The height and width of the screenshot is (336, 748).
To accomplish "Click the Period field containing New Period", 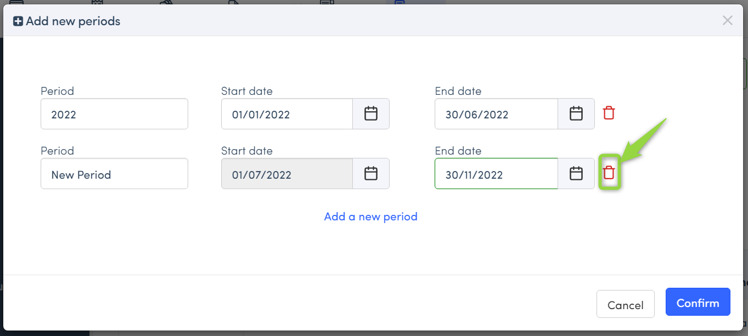I will [114, 174].
